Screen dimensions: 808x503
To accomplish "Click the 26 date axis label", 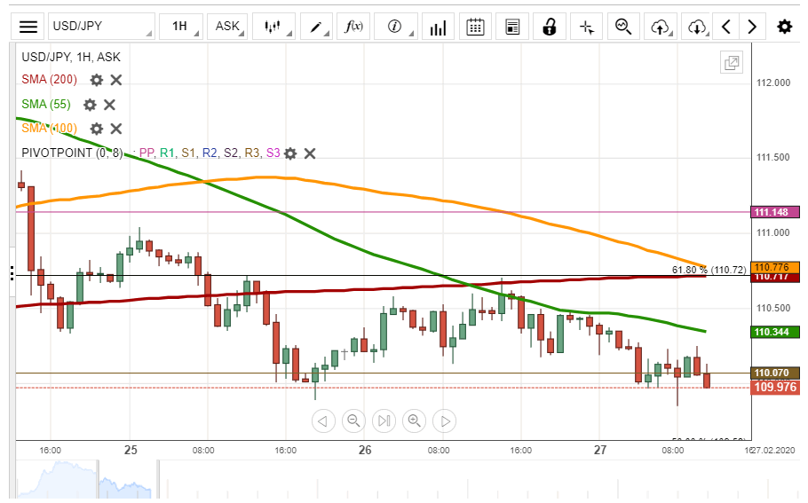I will pyautogui.click(x=365, y=450).
